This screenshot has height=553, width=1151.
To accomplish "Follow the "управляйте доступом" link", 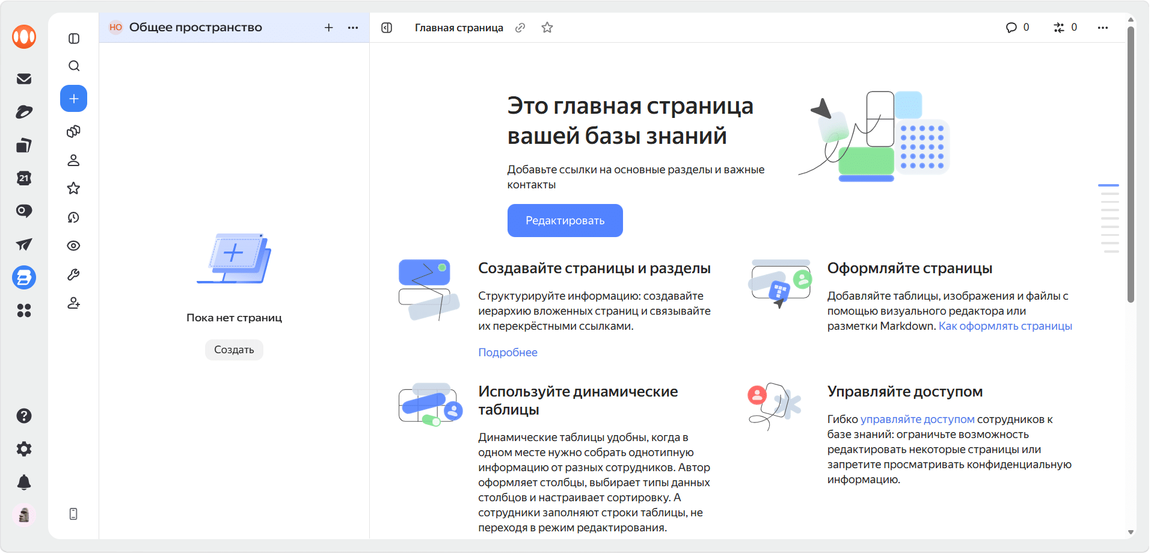I will (x=918, y=419).
